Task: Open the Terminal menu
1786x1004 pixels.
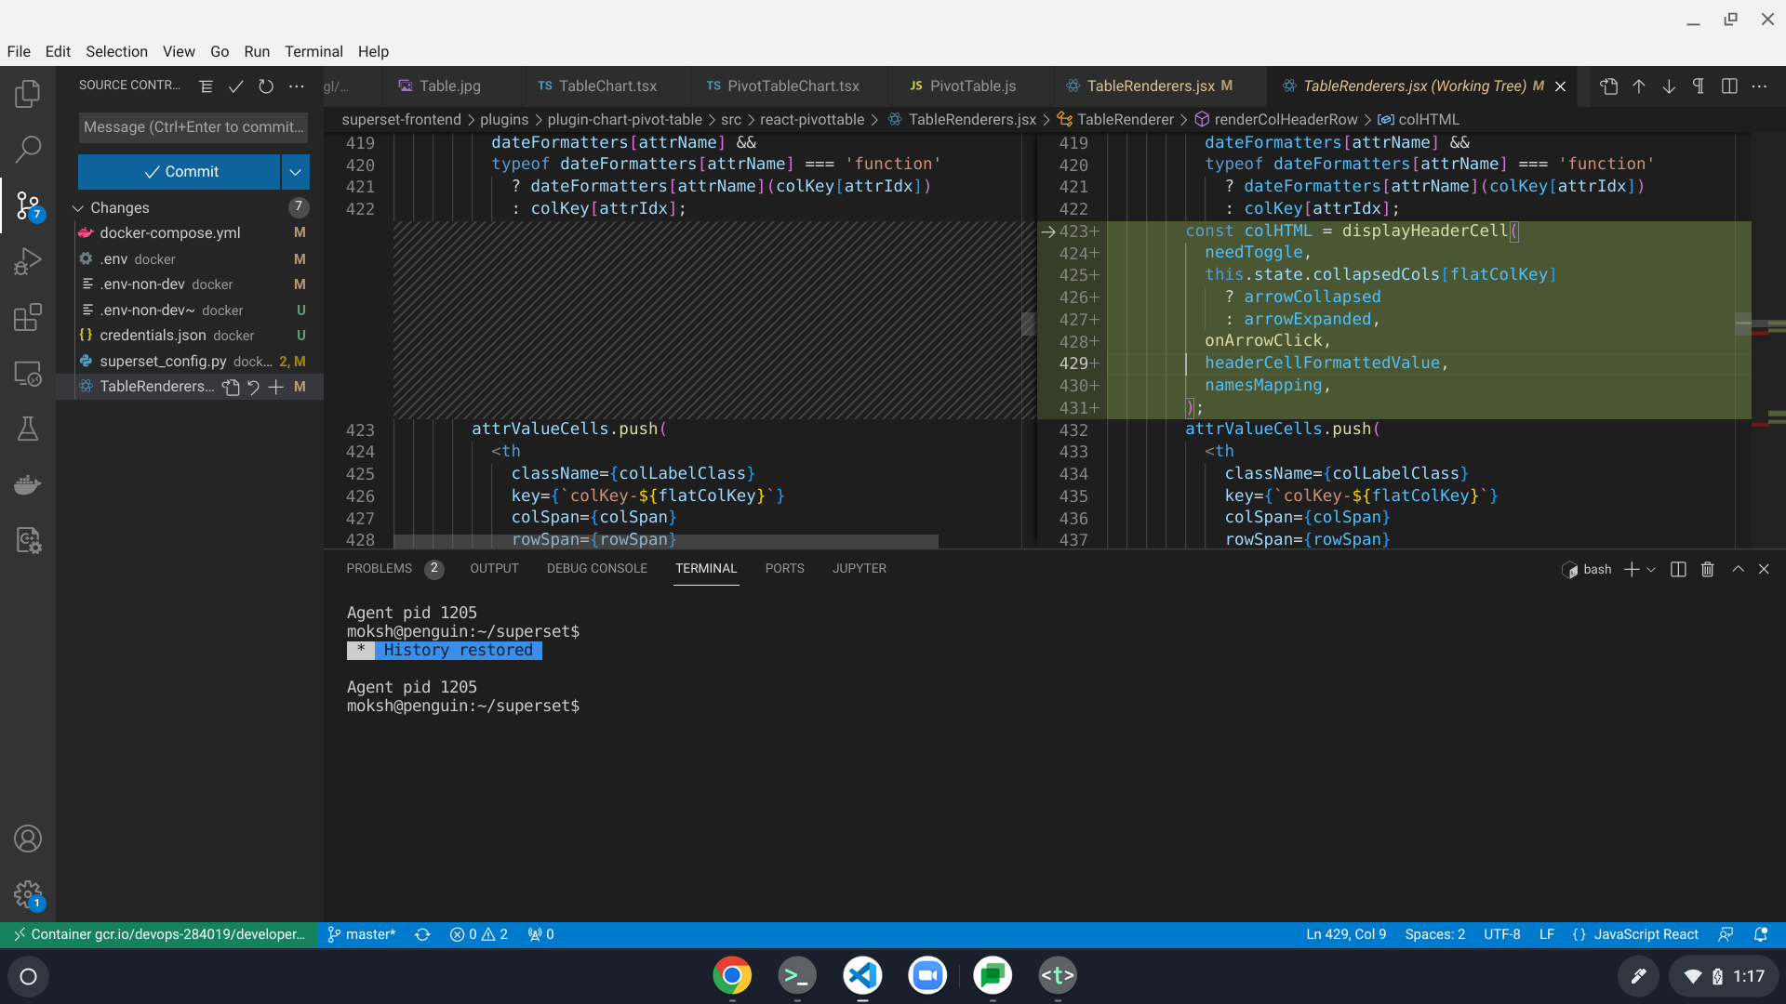Action: click(x=313, y=51)
